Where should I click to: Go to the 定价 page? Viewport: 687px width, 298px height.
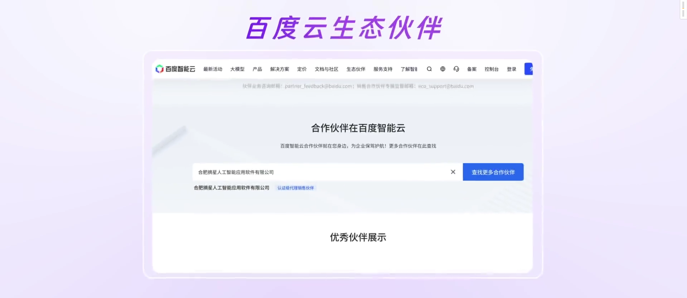pyautogui.click(x=302, y=69)
